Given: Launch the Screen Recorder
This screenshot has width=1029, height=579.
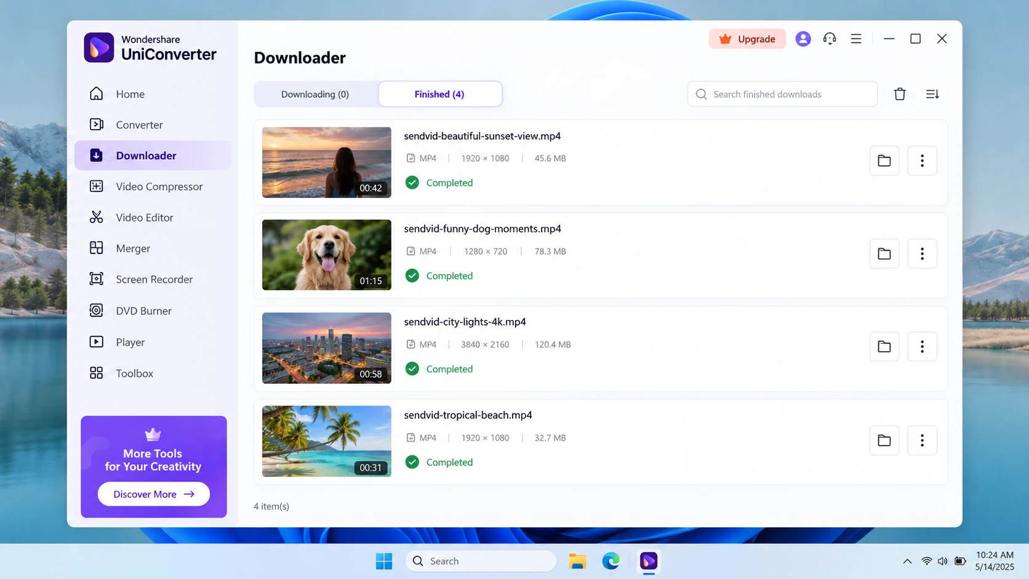Looking at the screenshot, I should coord(153,279).
